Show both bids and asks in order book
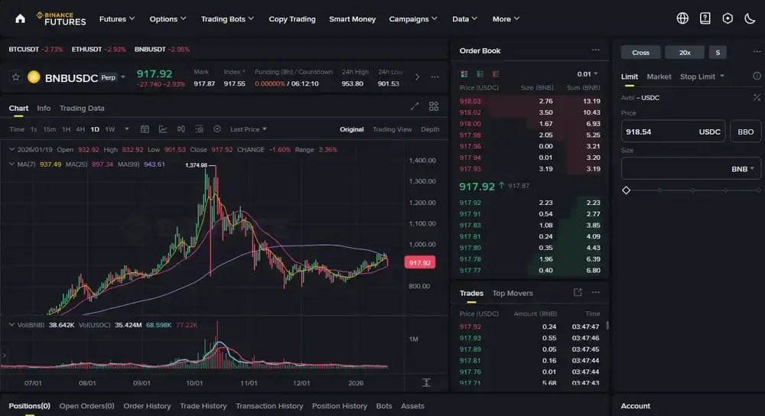Image resolution: width=765 pixels, height=416 pixels. [x=464, y=74]
